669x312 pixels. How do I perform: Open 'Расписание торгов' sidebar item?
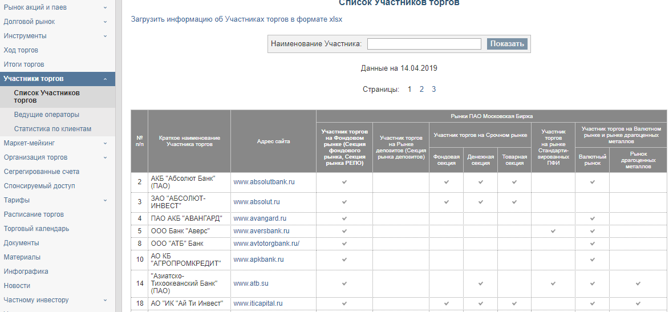click(x=34, y=214)
